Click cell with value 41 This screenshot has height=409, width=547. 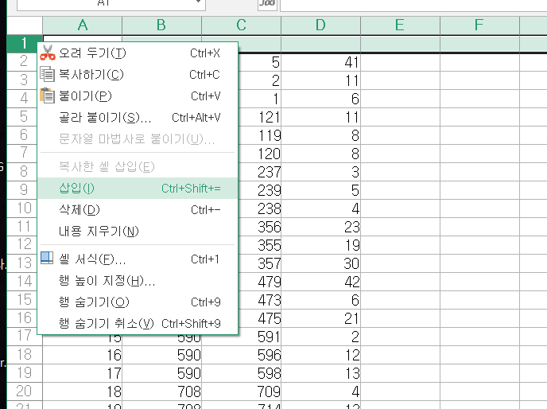point(320,62)
